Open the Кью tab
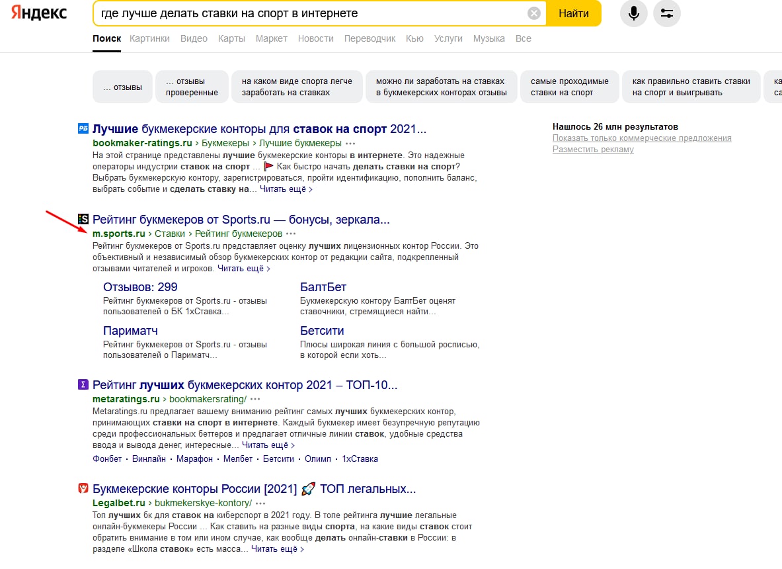Screen dimensions: 782x569 tap(414, 38)
